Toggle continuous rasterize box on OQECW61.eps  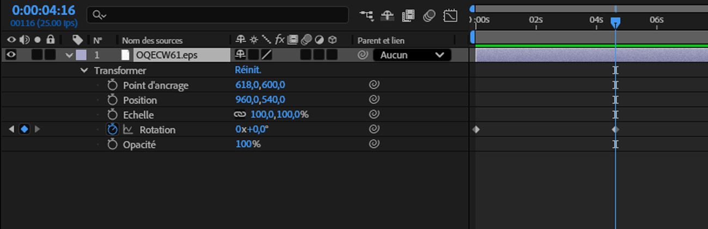(x=253, y=55)
